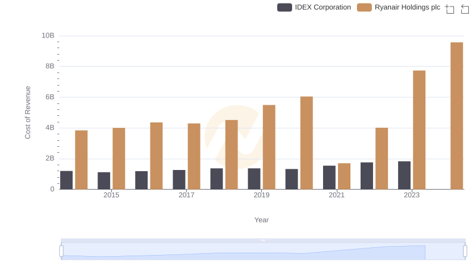This screenshot has width=476, height=274.
Task: Click the 4B y-axis label
Action: pyautogui.click(x=50, y=128)
